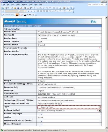Click the Digital Signatures icon

(68, 8)
